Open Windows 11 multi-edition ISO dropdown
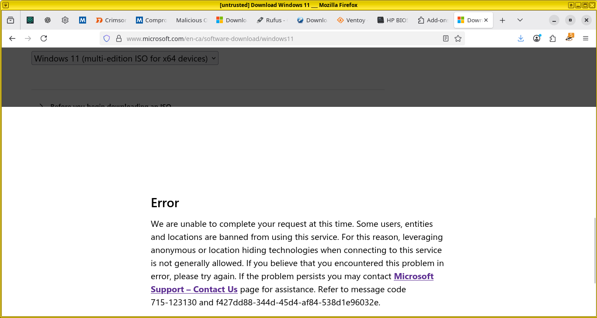 pyautogui.click(x=125, y=58)
